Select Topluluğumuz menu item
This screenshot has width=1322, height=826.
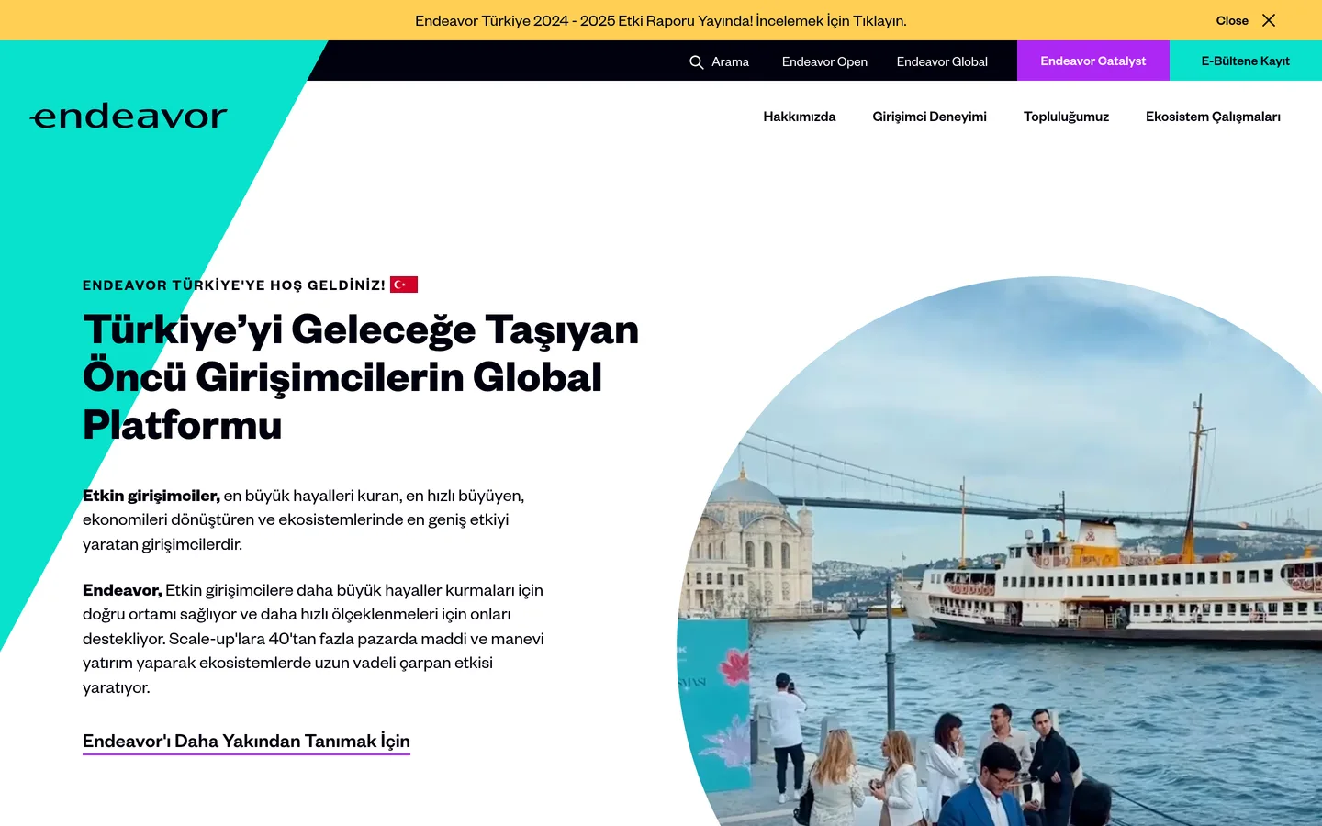(1066, 117)
